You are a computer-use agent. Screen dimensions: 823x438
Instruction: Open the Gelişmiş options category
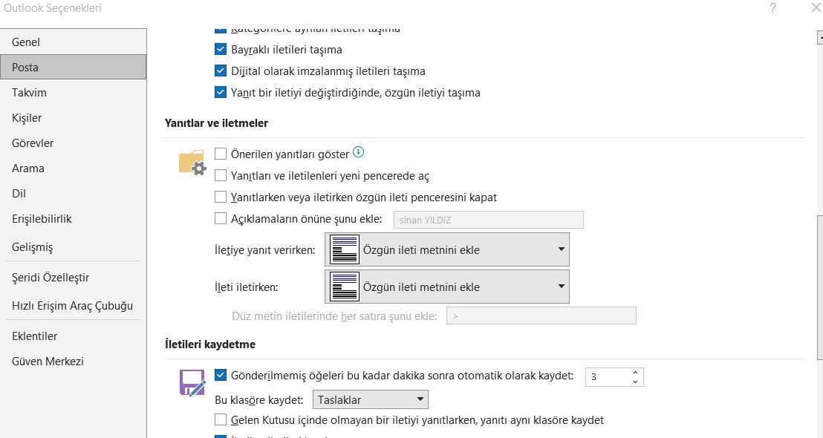pyautogui.click(x=33, y=247)
